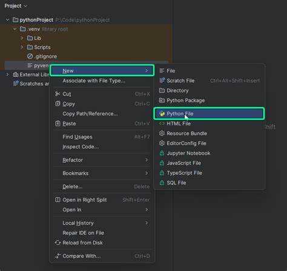Click the Directory folder icon in submenu
The image size is (287, 271).
click(x=162, y=90)
